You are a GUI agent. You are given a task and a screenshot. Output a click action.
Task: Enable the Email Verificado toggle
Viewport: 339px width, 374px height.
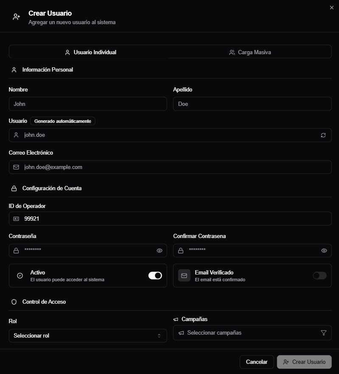coord(319,275)
